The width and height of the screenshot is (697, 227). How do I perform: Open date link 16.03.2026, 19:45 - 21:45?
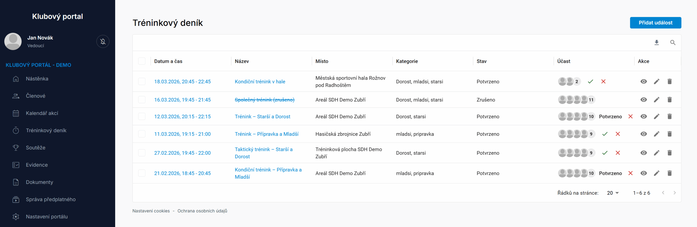(x=182, y=100)
